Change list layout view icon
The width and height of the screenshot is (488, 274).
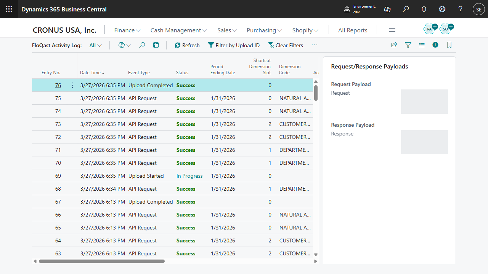pyautogui.click(x=422, y=45)
